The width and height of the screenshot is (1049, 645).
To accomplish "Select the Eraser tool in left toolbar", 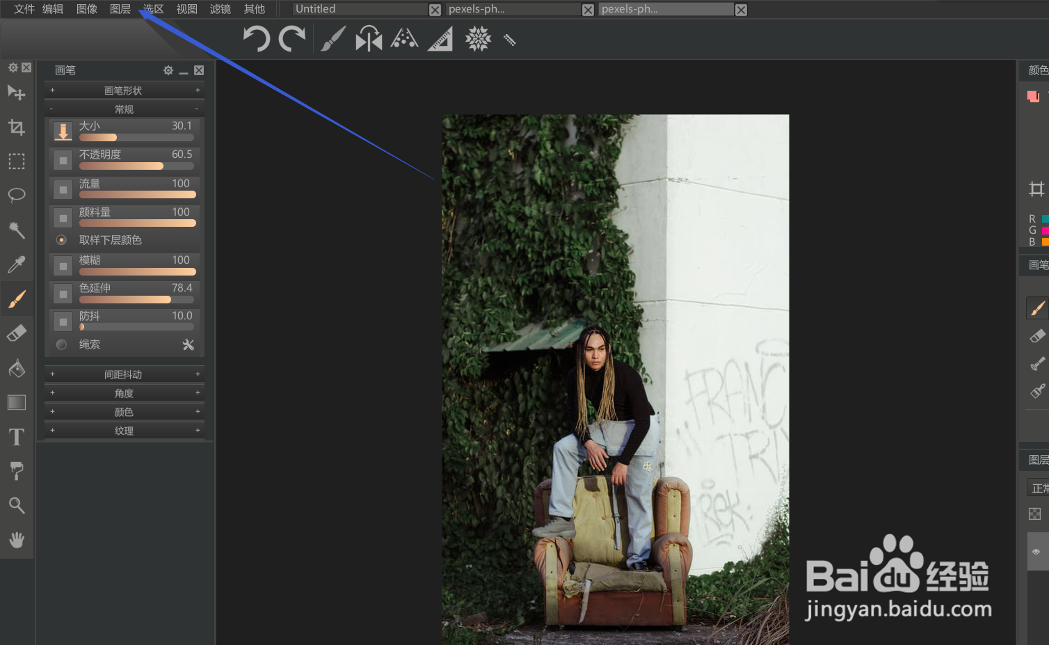I will 17,333.
